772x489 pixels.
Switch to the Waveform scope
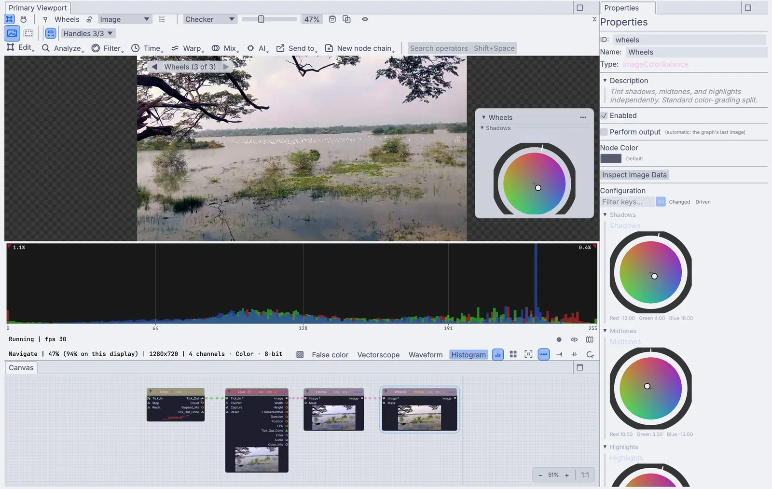pos(426,355)
